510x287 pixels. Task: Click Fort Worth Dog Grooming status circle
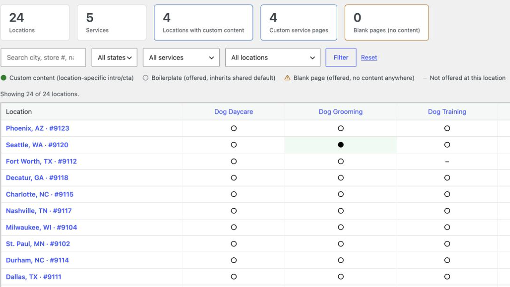pyautogui.click(x=341, y=161)
